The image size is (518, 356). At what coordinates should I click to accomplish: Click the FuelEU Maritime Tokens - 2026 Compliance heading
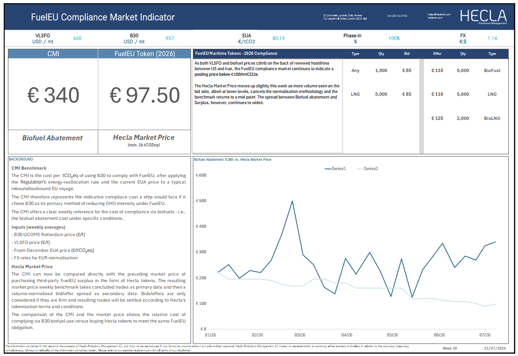click(236, 53)
